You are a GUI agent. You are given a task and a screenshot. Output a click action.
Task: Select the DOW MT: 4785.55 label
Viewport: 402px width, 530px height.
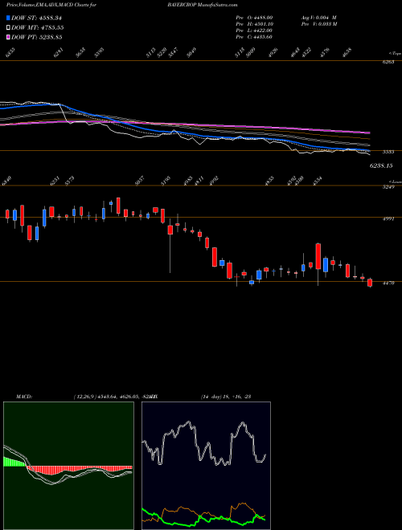38,27
